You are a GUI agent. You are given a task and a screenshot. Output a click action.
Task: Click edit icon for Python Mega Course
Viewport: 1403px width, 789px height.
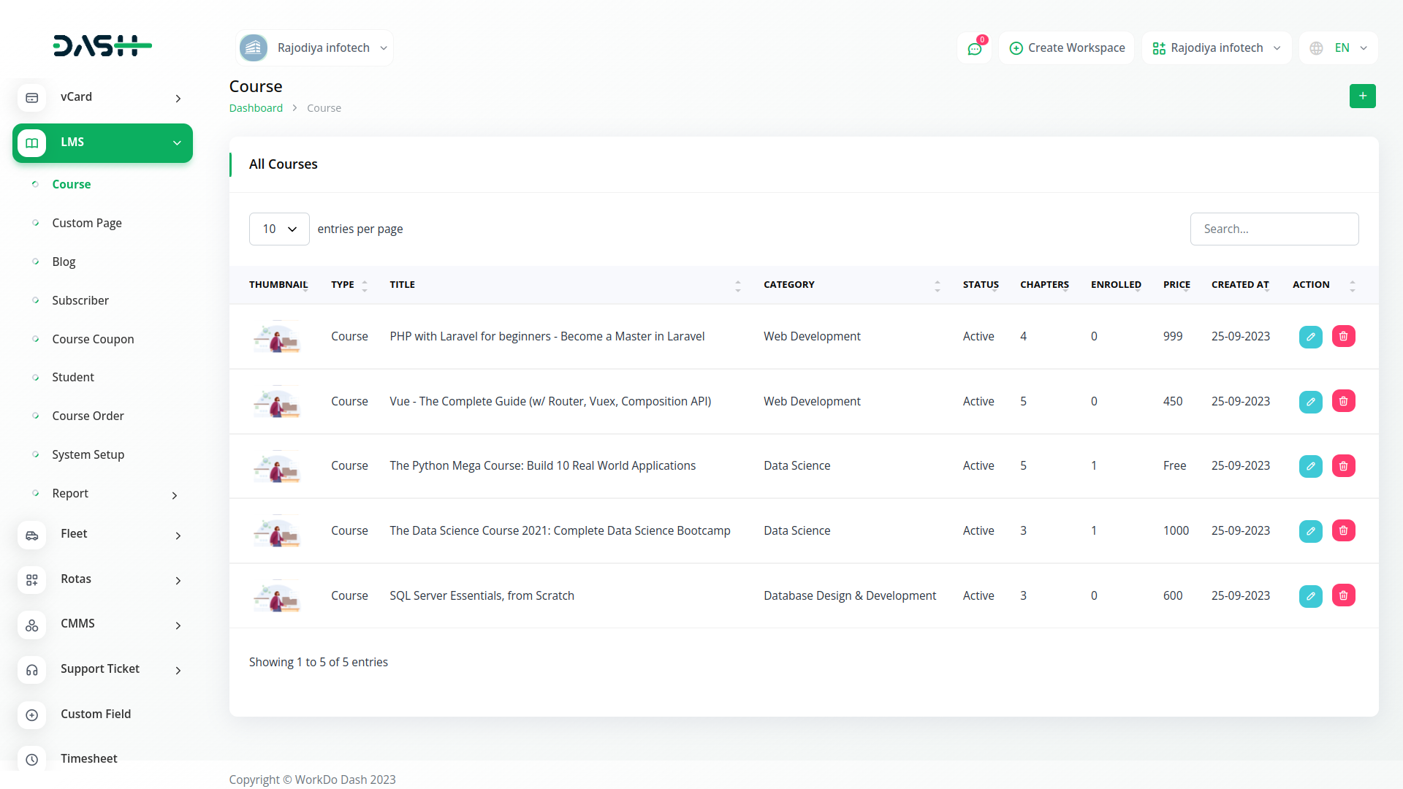[1310, 466]
